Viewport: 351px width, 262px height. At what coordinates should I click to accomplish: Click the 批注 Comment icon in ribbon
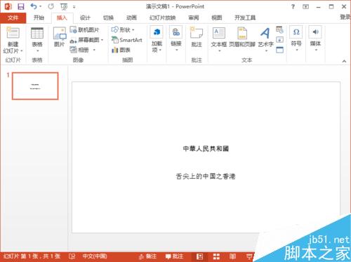pos(197,33)
